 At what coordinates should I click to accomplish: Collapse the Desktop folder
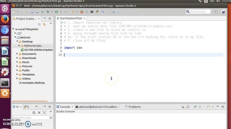click(x=17, y=41)
